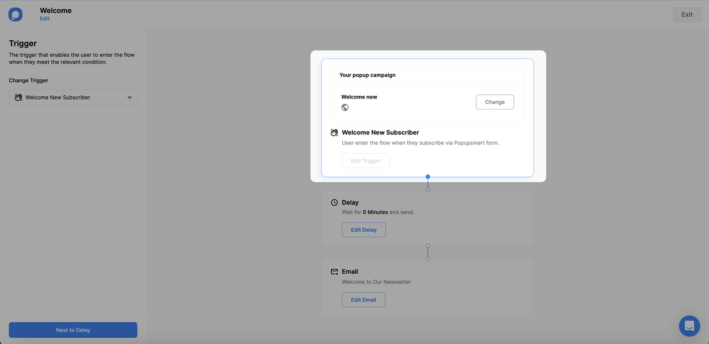Click the Edit link under Welcome

(45, 18)
